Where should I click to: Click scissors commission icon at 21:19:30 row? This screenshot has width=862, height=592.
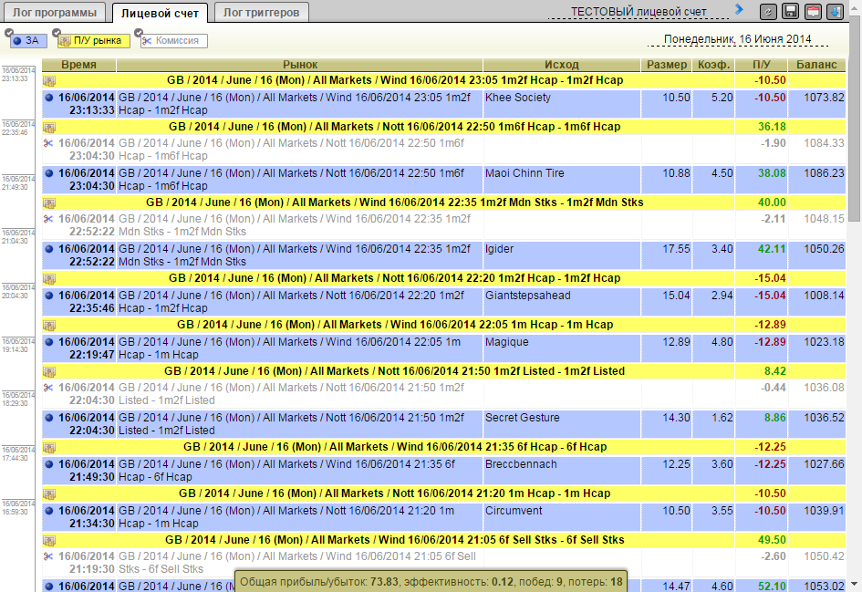tap(48, 556)
